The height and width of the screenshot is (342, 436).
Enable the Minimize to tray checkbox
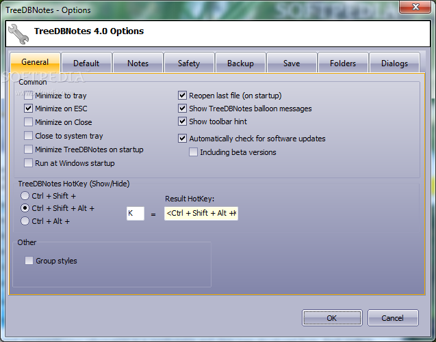(x=28, y=96)
